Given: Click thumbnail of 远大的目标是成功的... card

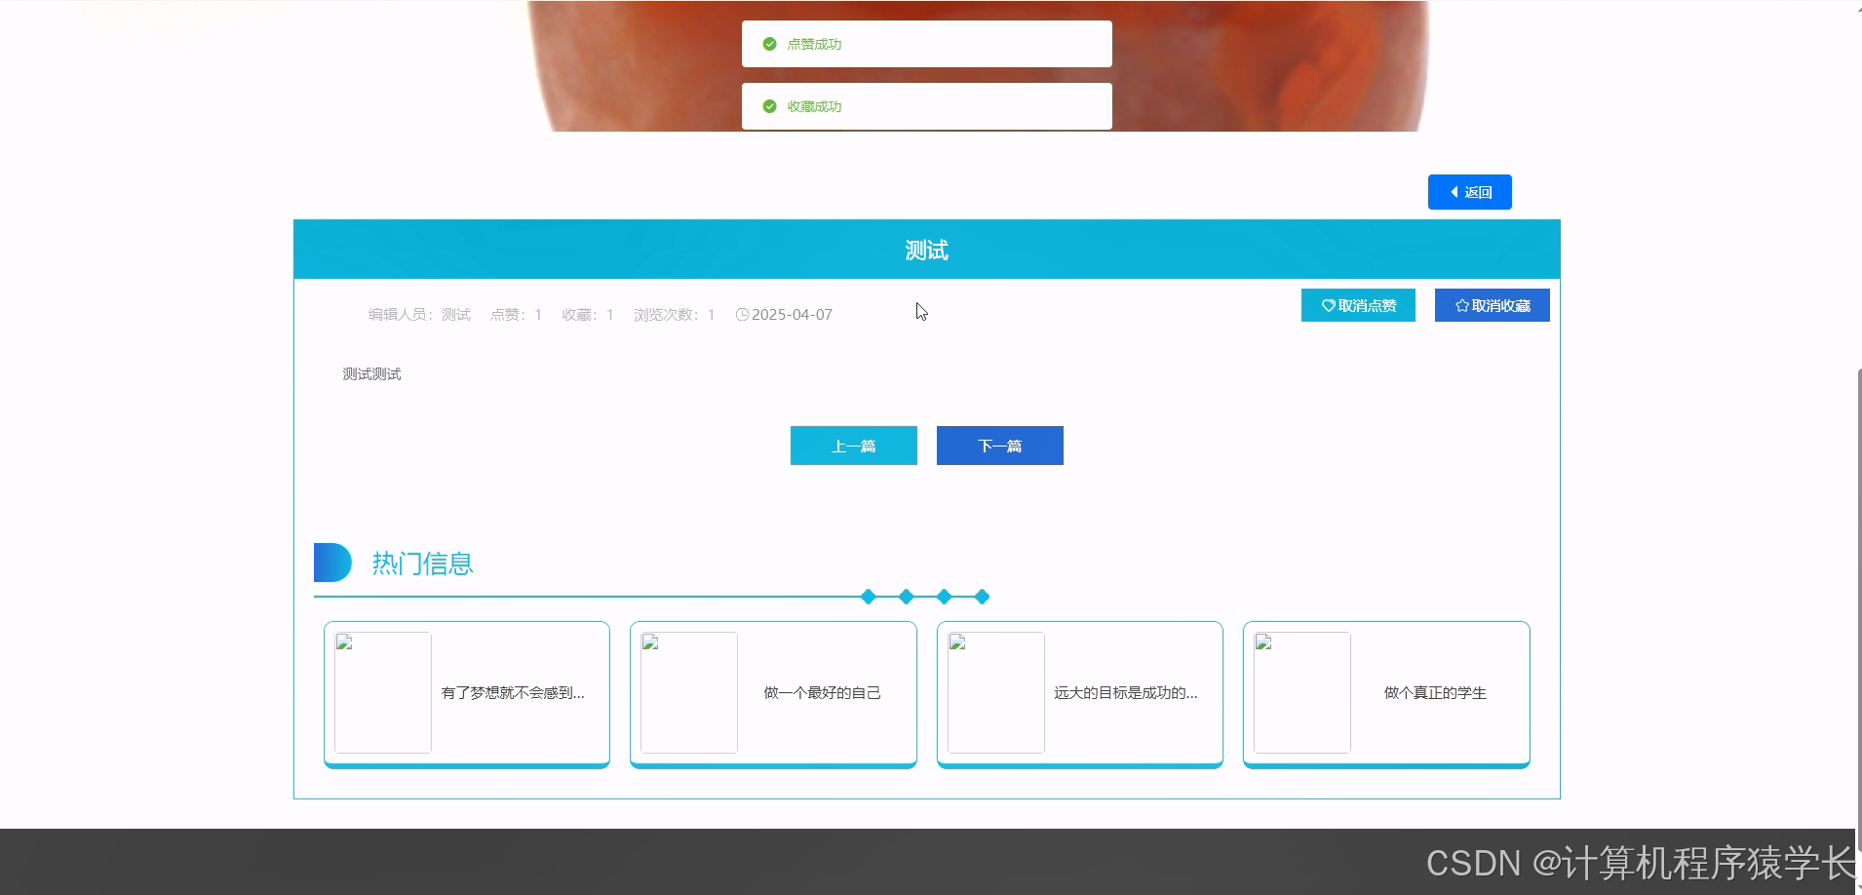Looking at the screenshot, I should pos(996,692).
